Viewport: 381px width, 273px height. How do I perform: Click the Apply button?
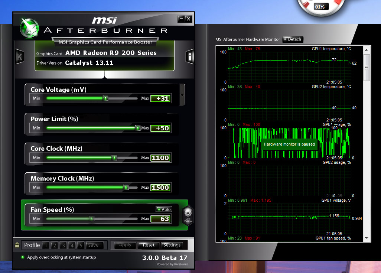[x=125, y=245]
